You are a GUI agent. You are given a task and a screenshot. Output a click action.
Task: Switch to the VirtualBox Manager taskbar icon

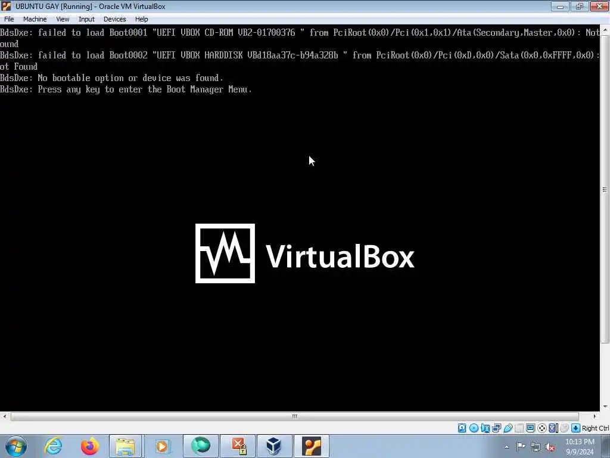(274, 446)
